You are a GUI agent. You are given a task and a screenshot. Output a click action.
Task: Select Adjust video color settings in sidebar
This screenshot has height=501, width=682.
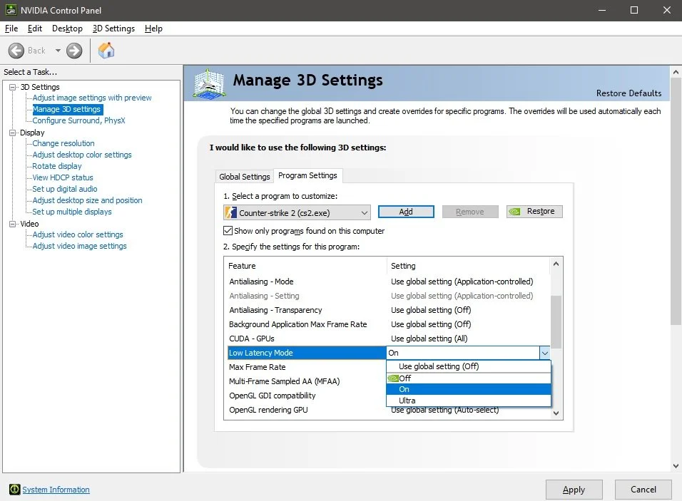coord(76,234)
